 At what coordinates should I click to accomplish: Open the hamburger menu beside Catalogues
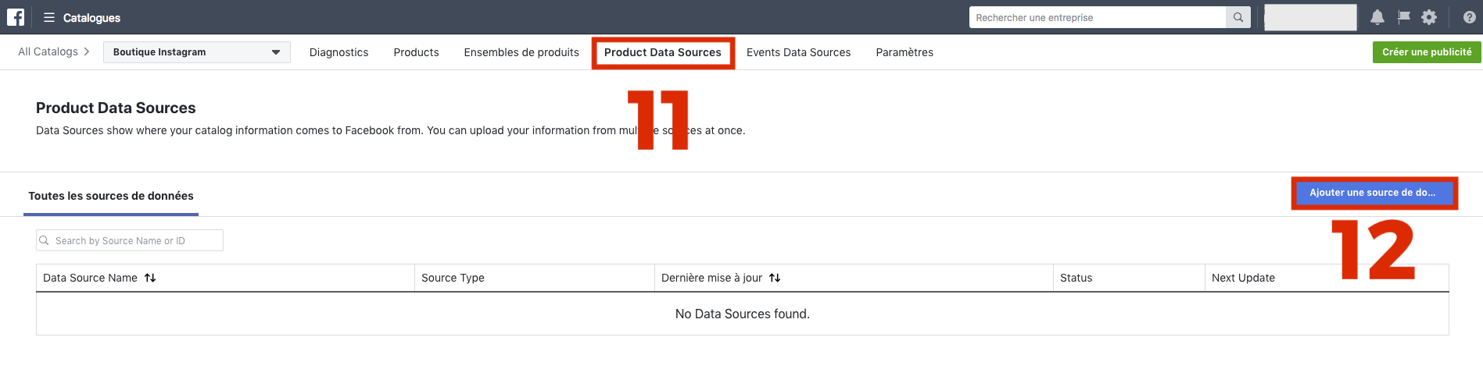pyautogui.click(x=49, y=17)
